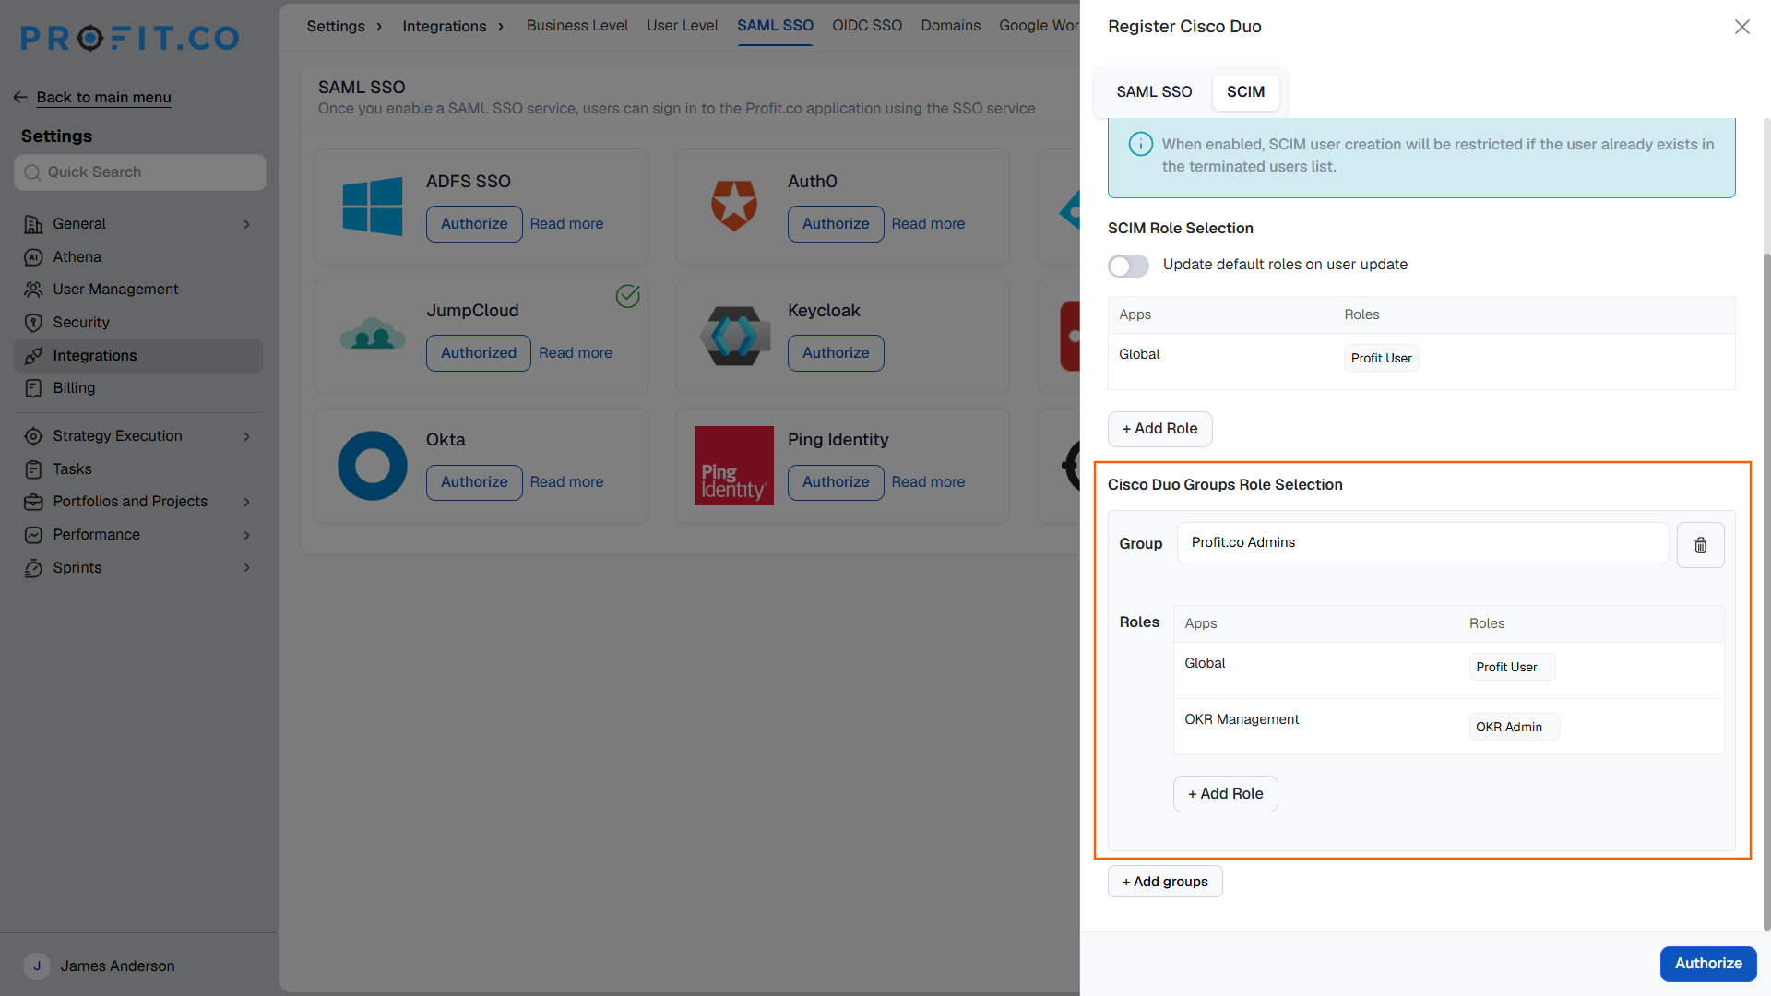Click the Add groups button
This screenshot has height=996, width=1771.
[1165, 882]
